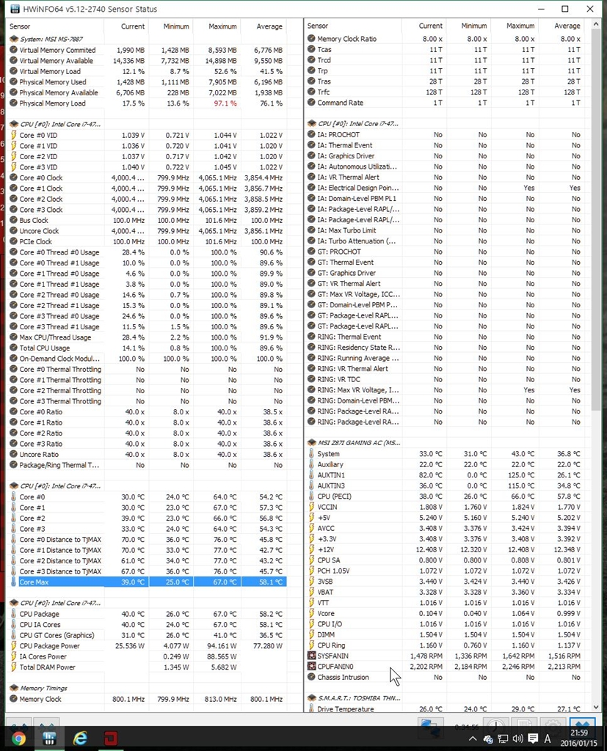Screen dimensions: 607x751
Task: Click the 2,202 RPM current fan value
Action: click(x=426, y=666)
